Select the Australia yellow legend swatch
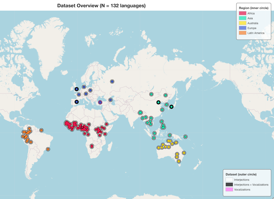This screenshot has width=274, height=199. pyautogui.click(x=242, y=23)
